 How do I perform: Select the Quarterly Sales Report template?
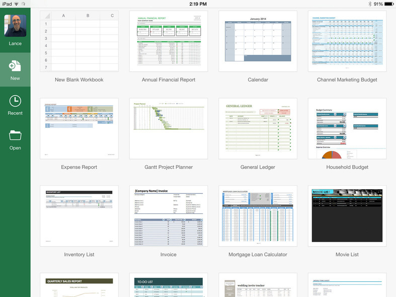(x=79, y=285)
